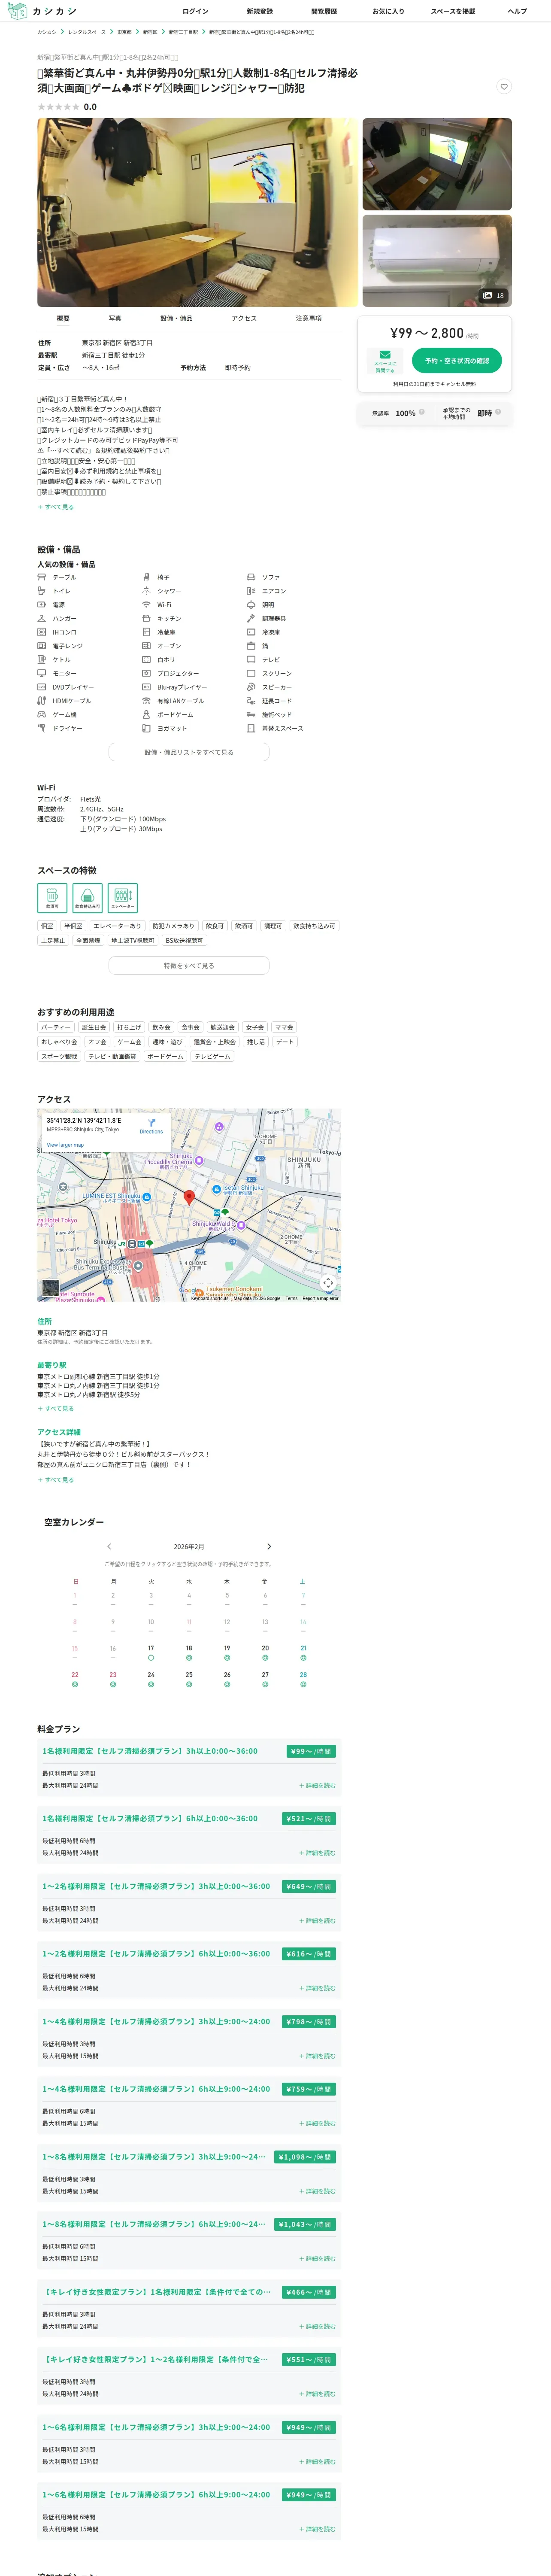This screenshot has height=2576, width=551.
Task: Switch to the 設備・備品 tab
Action: (176, 318)
